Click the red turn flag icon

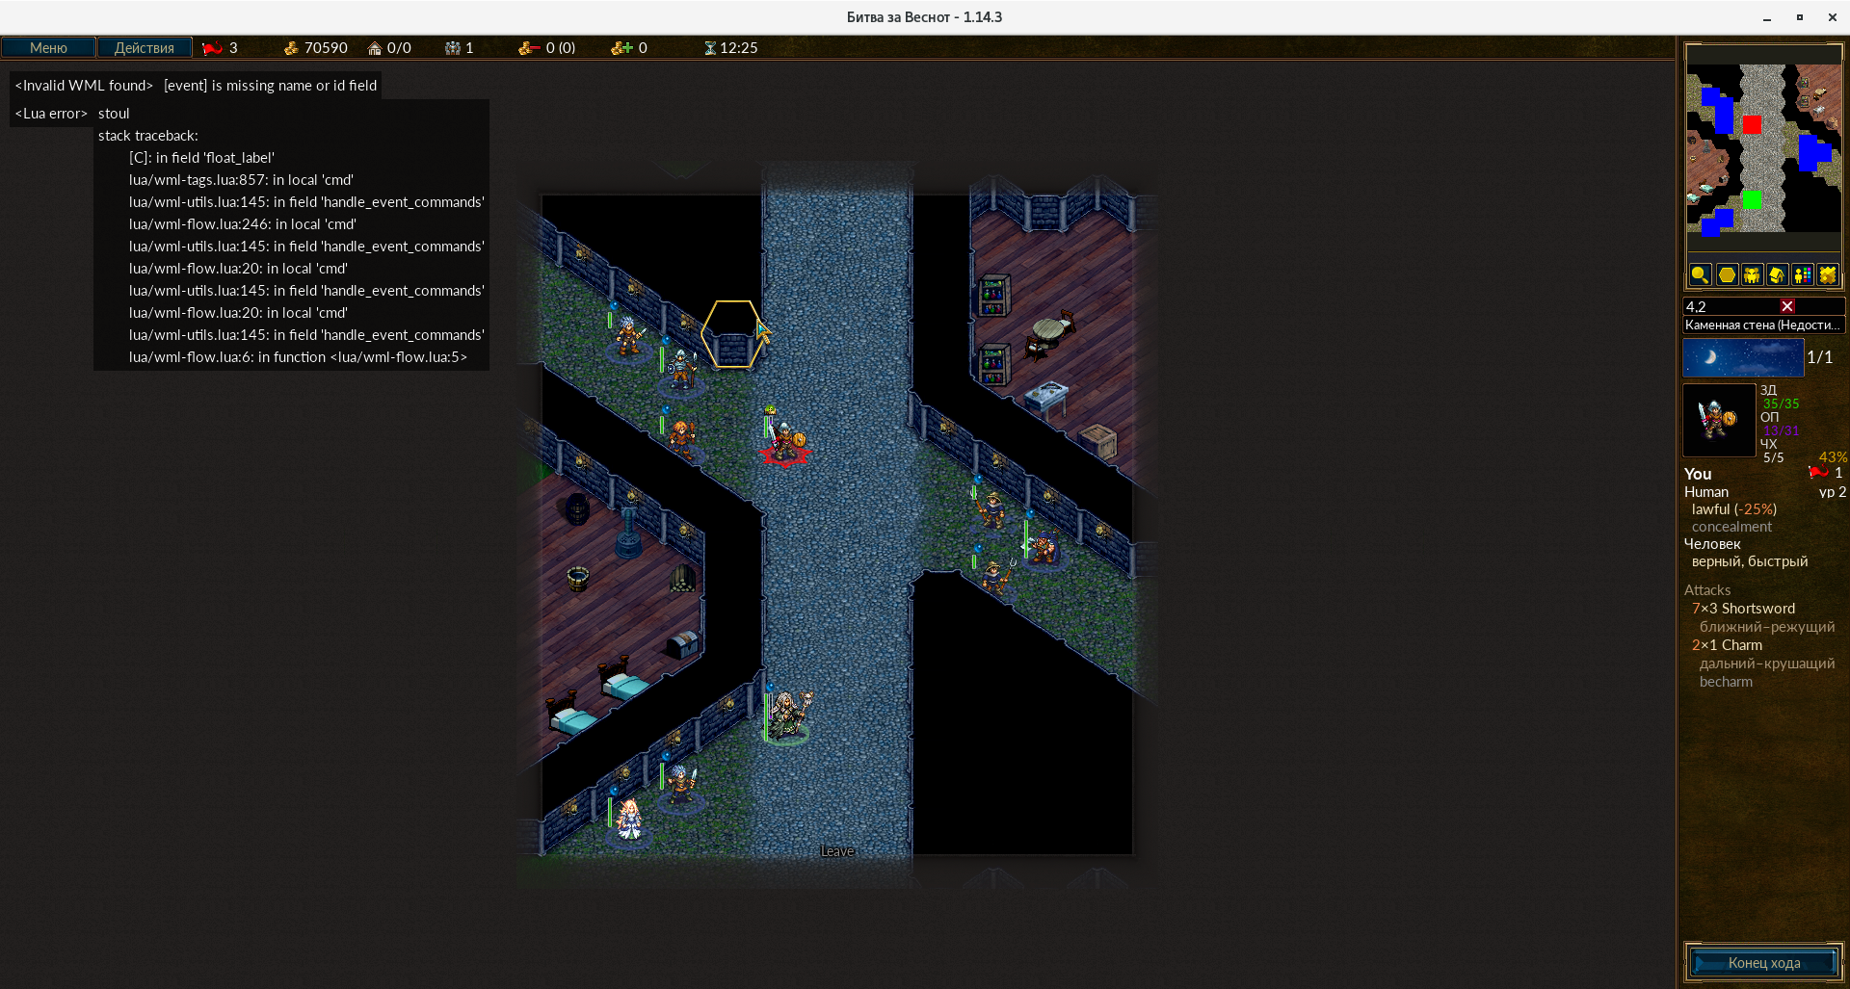click(x=212, y=47)
